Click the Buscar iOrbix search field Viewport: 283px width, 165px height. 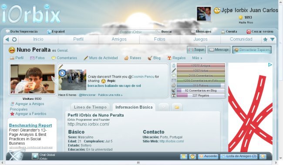click(x=137, y=32)
